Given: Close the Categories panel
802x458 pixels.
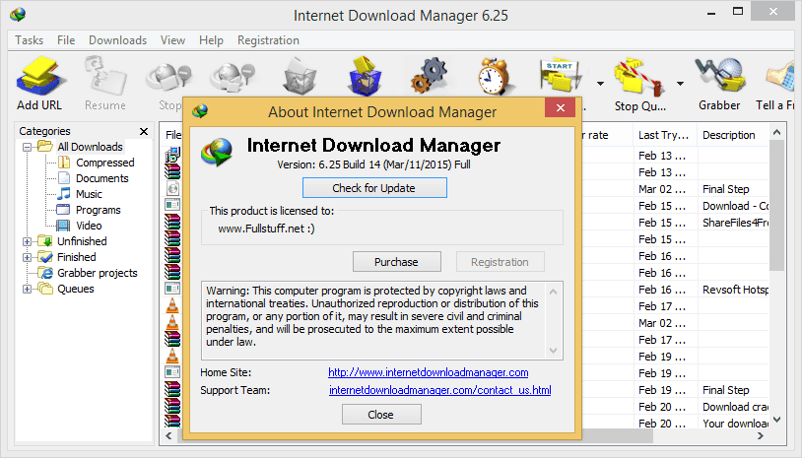Looking at the screenshot, I should coord(144,131).
